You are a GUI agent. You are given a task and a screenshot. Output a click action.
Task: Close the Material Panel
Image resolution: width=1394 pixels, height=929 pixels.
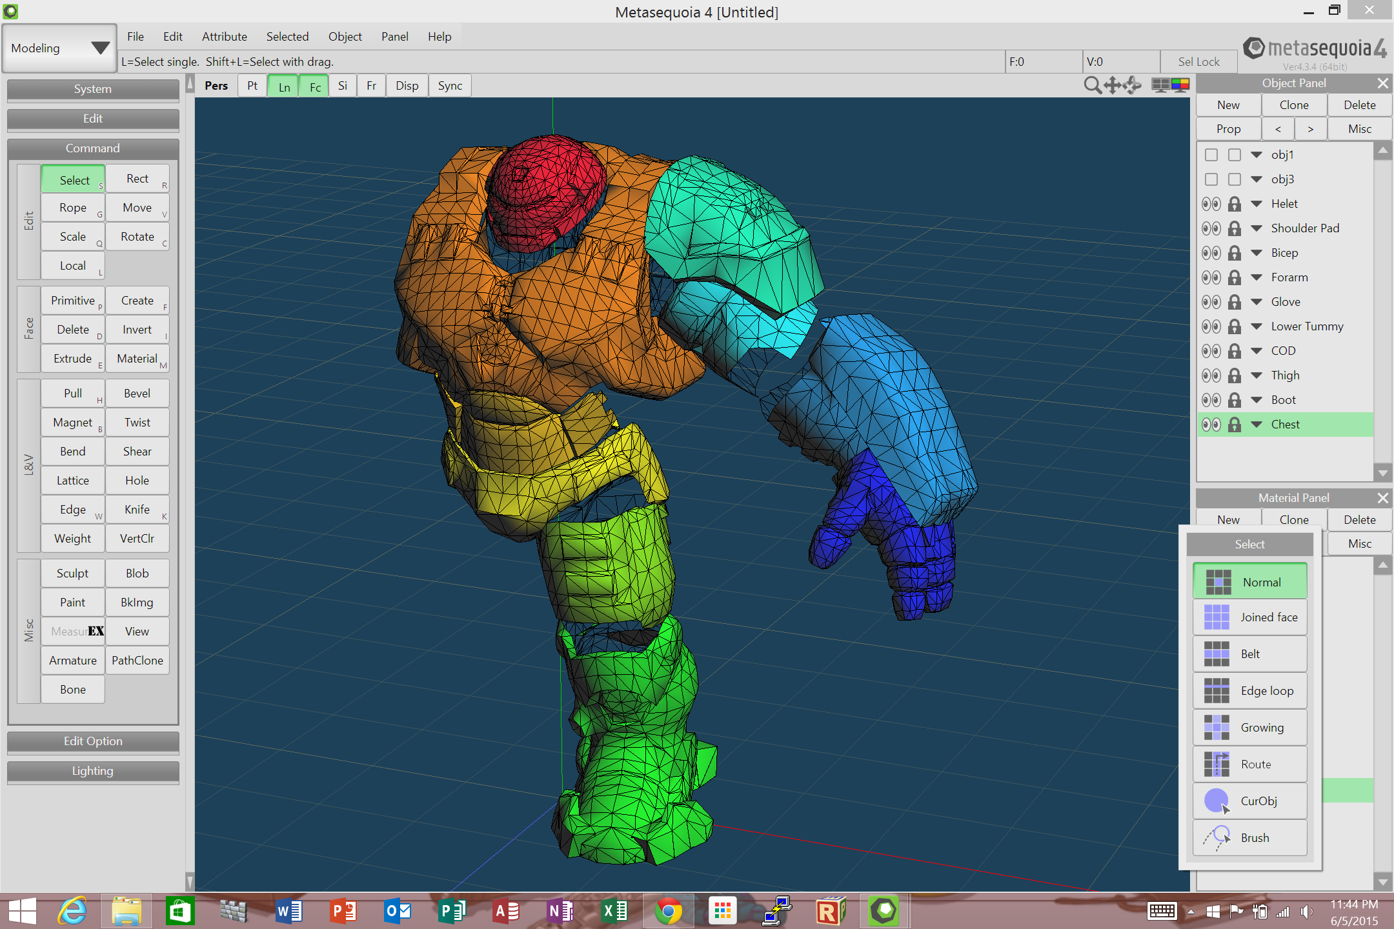[1382, 498]
